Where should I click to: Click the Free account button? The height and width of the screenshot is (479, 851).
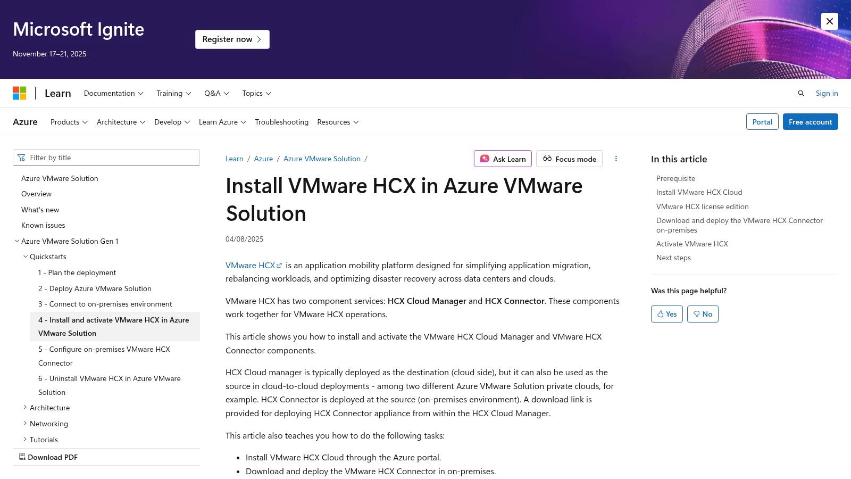pos(810,122)
